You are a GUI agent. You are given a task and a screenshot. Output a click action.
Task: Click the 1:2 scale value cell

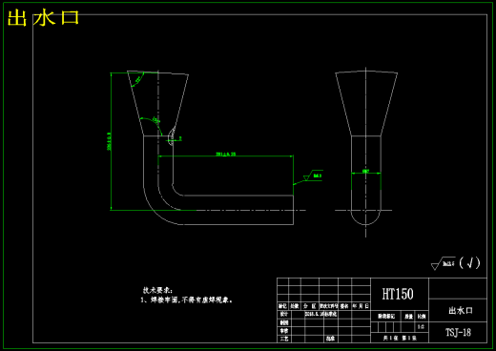421,327
